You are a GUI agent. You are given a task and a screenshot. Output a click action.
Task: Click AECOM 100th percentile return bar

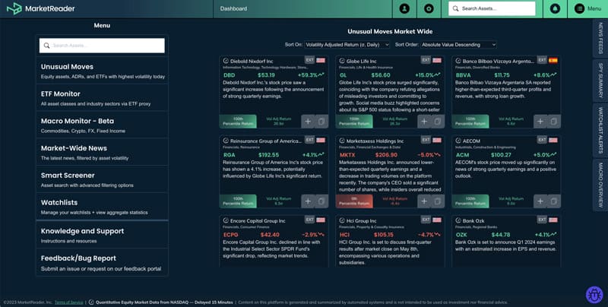470,201
